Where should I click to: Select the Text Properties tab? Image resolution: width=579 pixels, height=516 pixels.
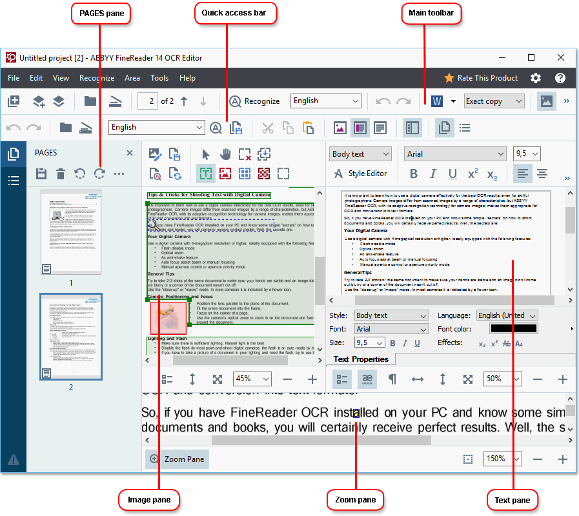click(x=361, y=359)
